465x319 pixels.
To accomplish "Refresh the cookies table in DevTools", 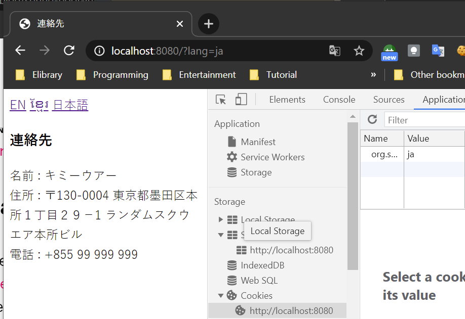I will point(372,119).
